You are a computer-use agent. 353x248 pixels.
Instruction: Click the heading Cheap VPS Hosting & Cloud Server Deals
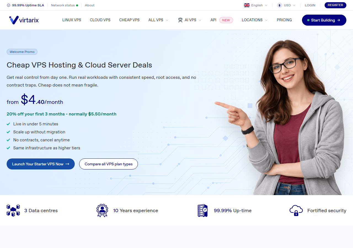[x=79, y=65]
